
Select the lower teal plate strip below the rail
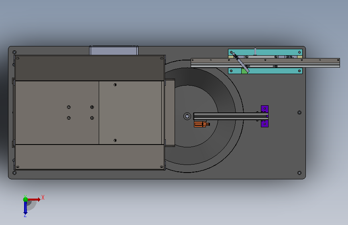pos(265,71)
